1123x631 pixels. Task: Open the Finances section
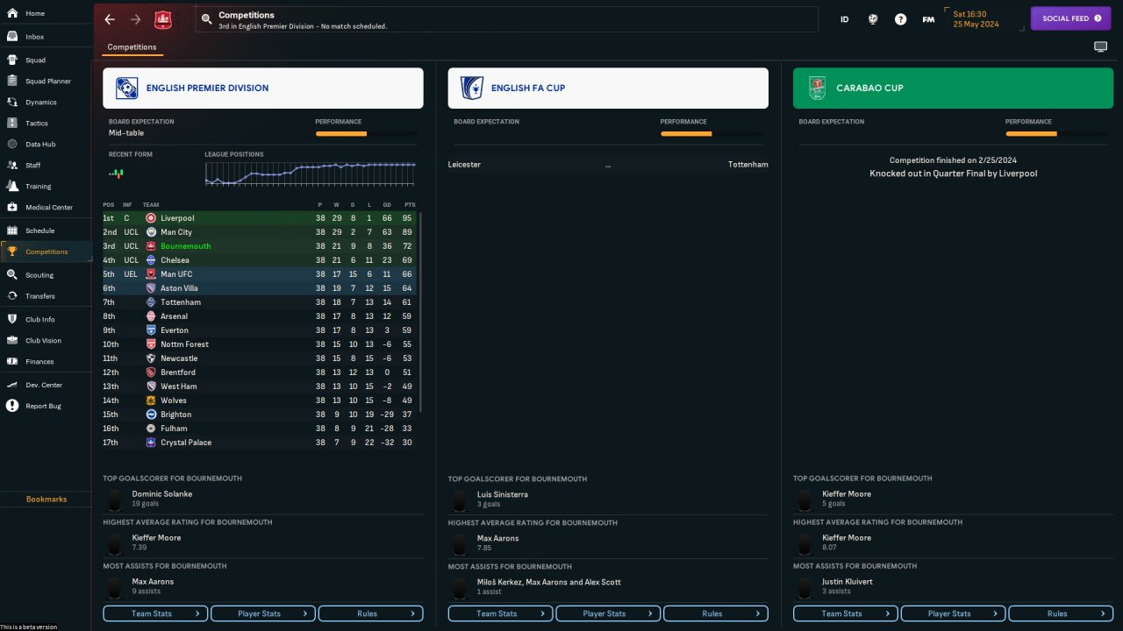coord(39,361)
